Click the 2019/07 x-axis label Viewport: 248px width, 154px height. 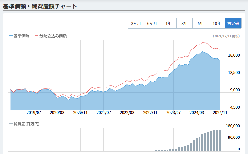coord(34,113)
